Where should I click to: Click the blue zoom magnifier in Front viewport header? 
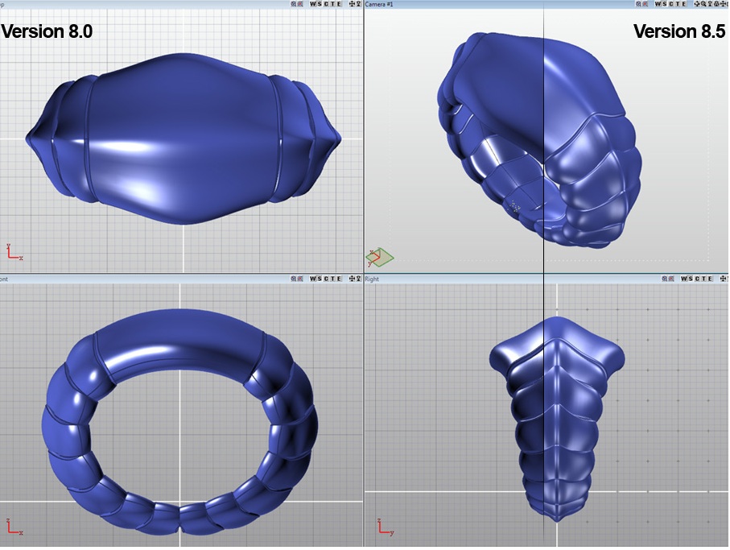point(294,279)
